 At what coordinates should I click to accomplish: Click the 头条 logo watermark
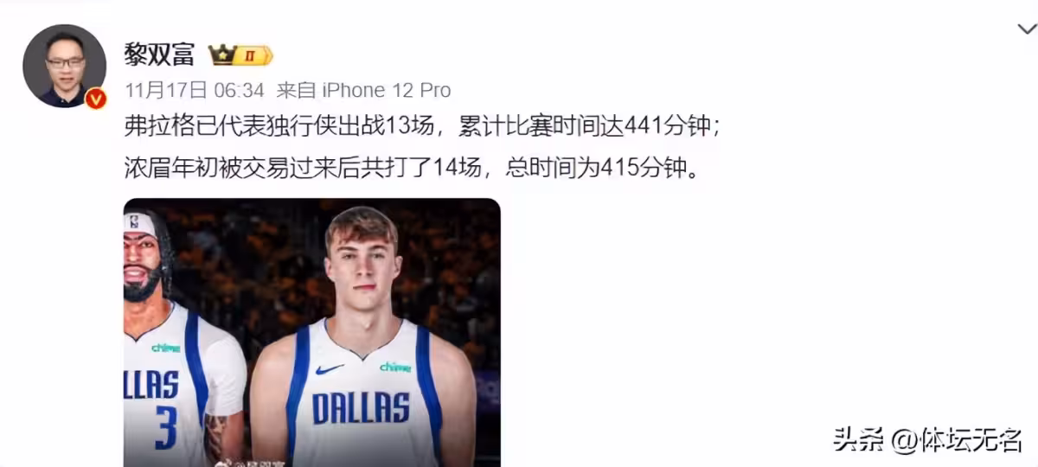[860, 440]
